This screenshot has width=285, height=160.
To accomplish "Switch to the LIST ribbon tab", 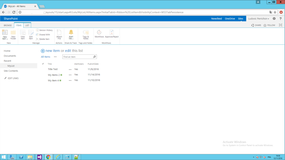I will point(27,25).
